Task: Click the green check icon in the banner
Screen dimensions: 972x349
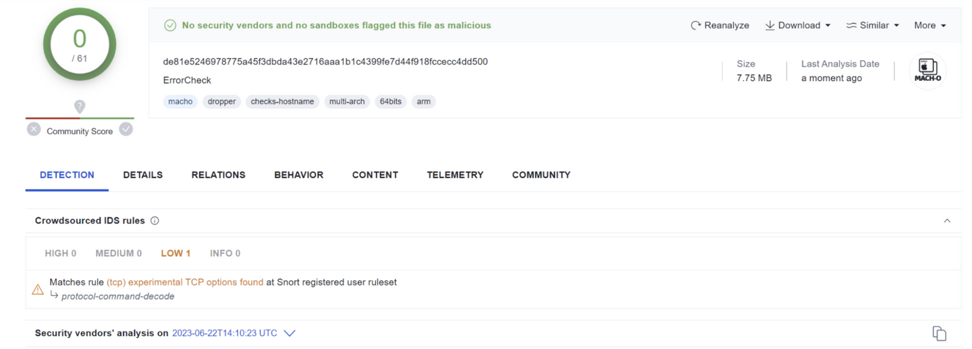Action: (x=170, y=26)
